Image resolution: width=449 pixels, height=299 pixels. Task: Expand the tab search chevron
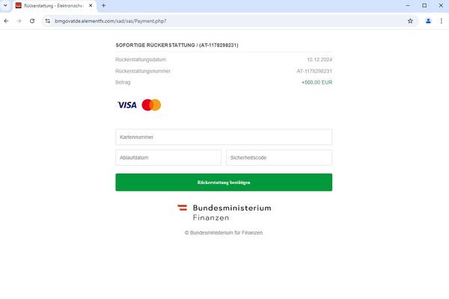pyautogui.click(x=5, y=5)
